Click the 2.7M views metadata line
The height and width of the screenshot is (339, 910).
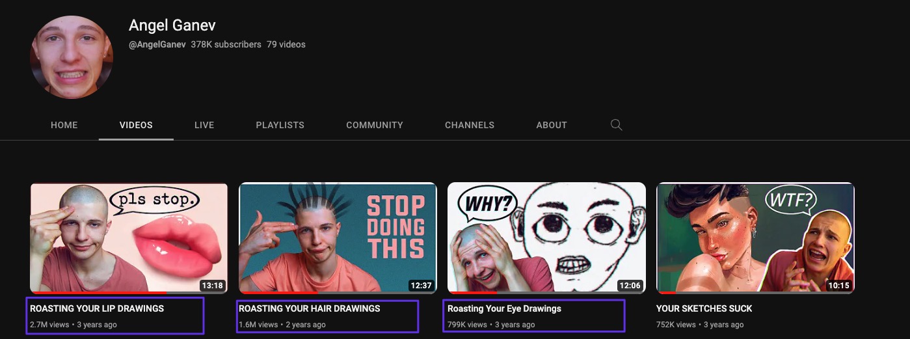tap(74, 325)
